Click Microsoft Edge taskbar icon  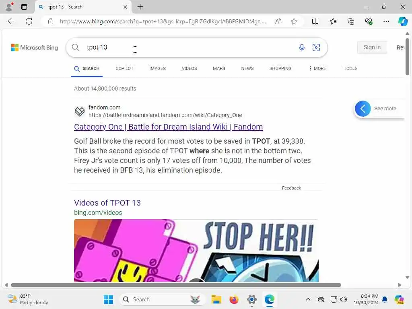[269, 299]
